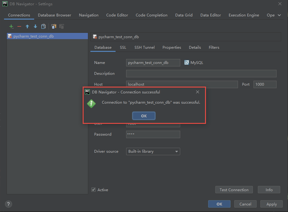This screenshot has height=212, width=288.
Task: Open the Execution Engine tab
Action: pyautogui.click(x=244, y=15)
